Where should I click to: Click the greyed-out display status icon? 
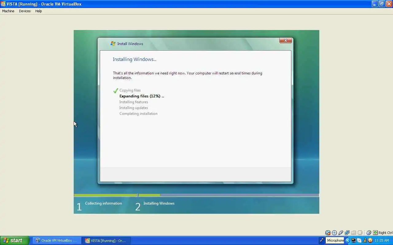[x=360, y=233]
